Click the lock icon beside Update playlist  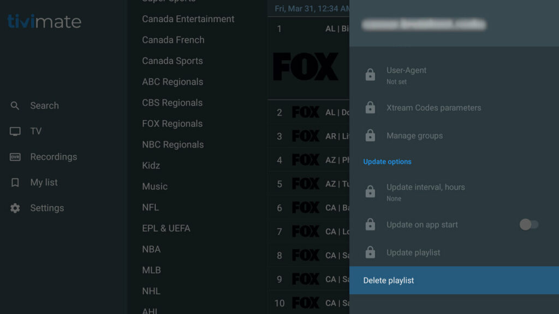(370, 252)
